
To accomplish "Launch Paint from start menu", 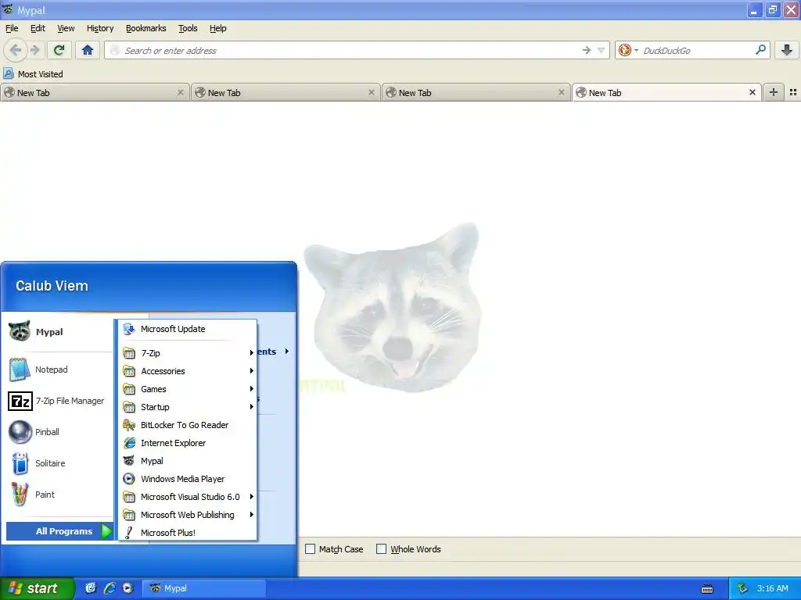I will coord(59,495).
